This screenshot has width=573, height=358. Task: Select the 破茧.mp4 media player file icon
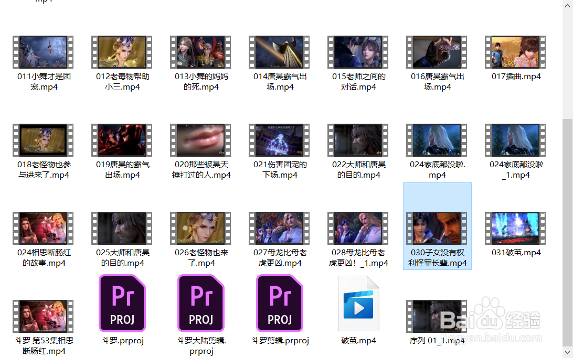coord(358,303)
